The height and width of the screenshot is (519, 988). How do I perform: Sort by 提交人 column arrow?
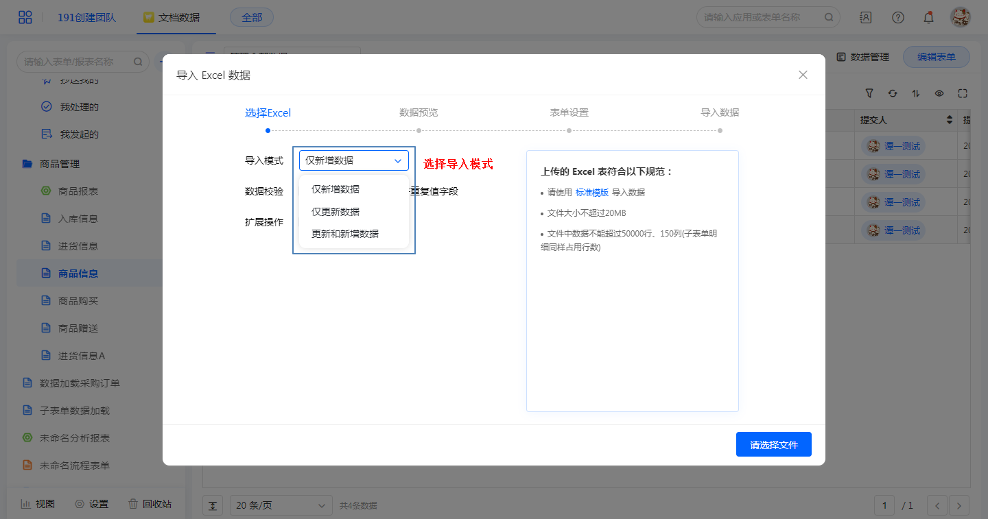point(950,120)
